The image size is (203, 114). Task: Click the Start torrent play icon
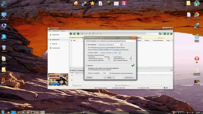[x=86, y=34]
